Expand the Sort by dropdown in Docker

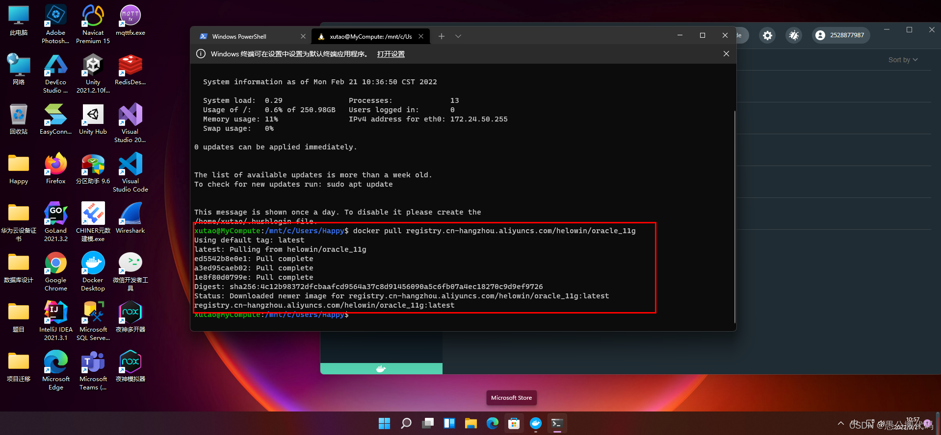point(903,60)
